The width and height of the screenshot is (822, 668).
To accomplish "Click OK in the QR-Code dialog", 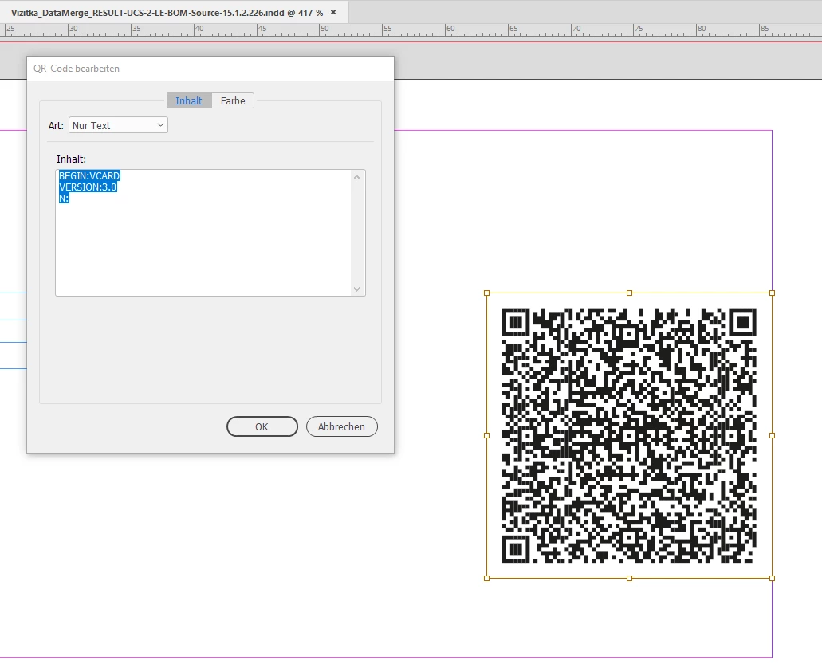I will click(262, 426).
